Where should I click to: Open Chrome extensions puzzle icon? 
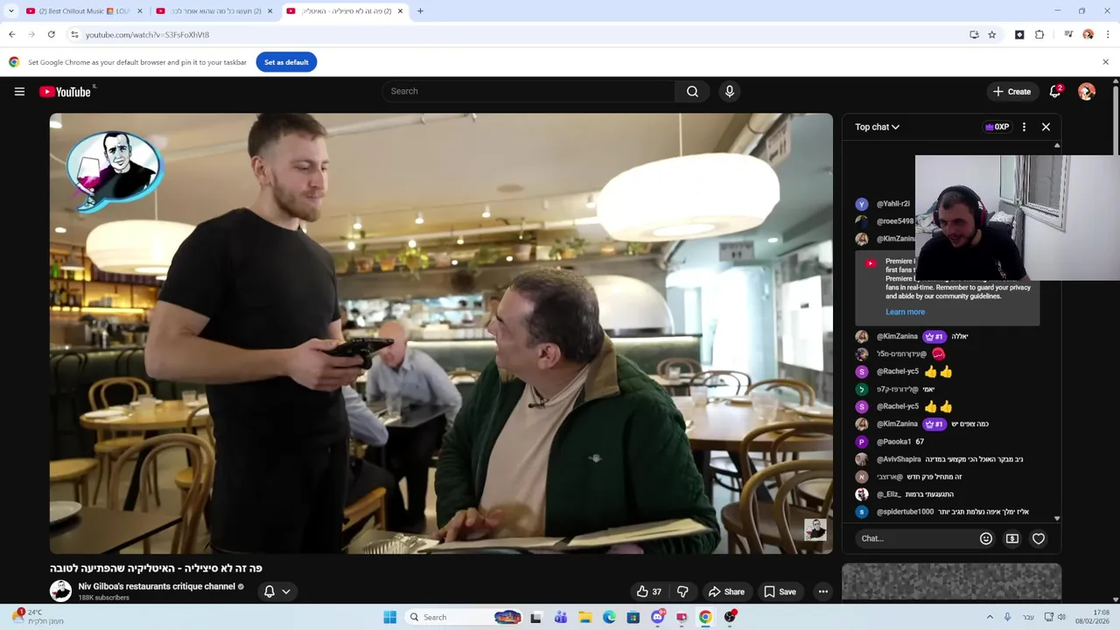[1039, 34]
